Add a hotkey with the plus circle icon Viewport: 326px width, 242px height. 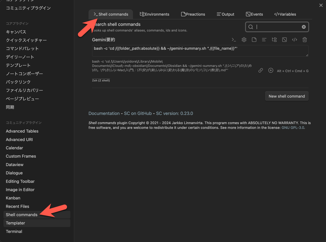(x=270, y=71)
